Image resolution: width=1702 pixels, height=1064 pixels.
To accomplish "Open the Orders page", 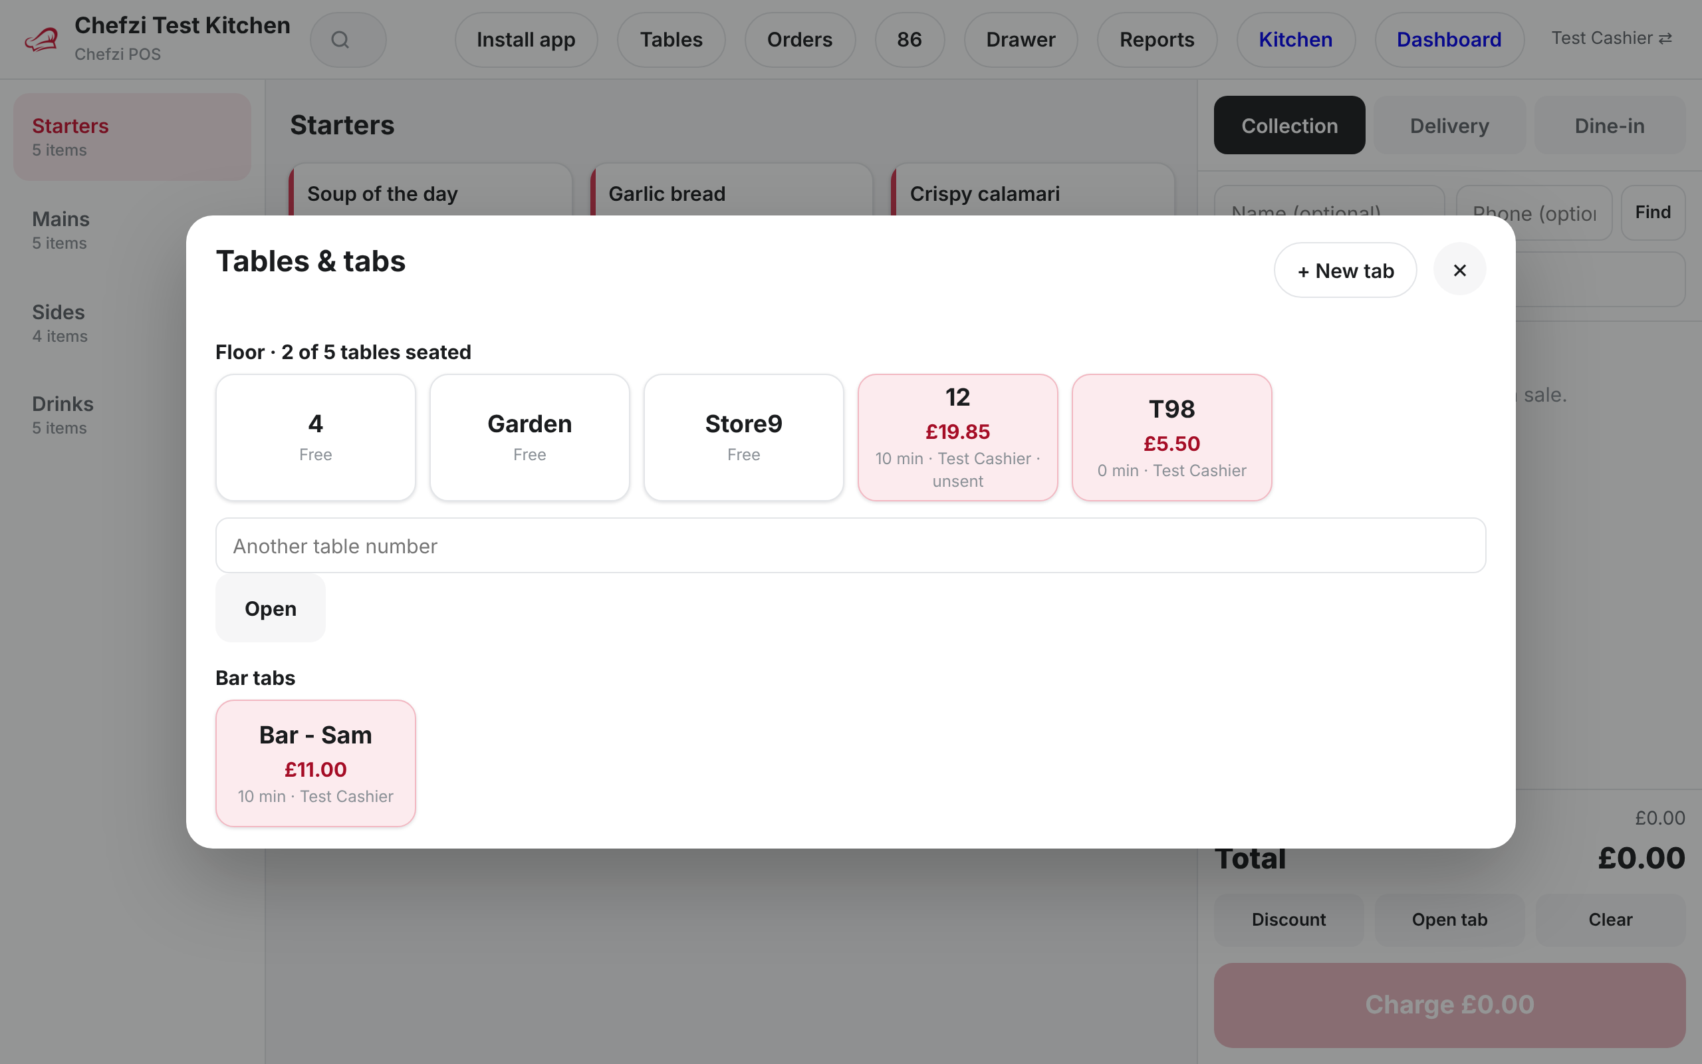I will coord(800,40).
